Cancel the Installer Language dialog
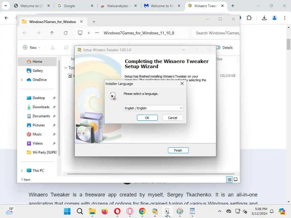 pos(172,118)
